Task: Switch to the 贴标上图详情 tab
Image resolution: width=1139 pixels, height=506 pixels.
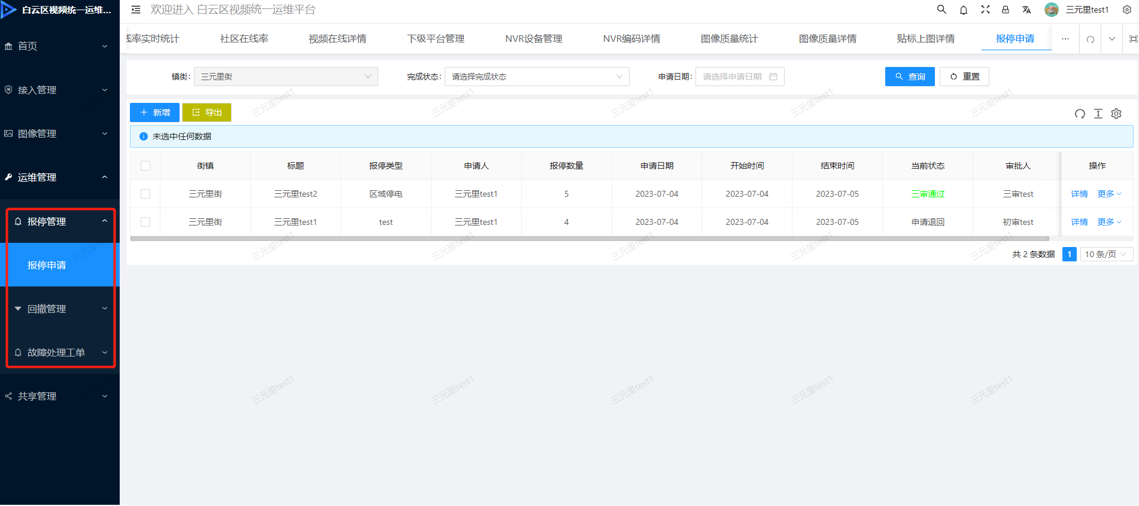Action: pos(926,39)
